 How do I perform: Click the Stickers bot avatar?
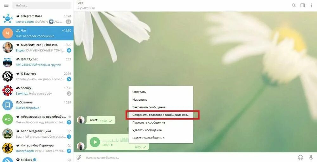coord(8,159)
